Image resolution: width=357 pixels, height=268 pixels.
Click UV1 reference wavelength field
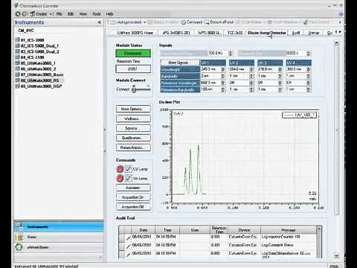(210, 83)
